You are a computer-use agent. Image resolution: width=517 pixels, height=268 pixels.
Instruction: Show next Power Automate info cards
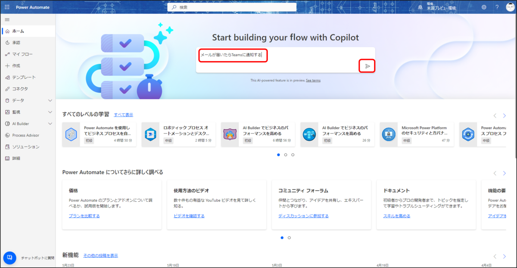point(505,173)
